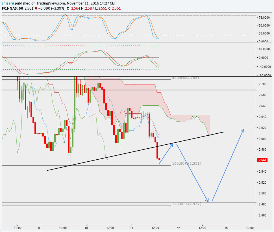
Task: Click the 2.500 price axis label
Action: [262, 193]
